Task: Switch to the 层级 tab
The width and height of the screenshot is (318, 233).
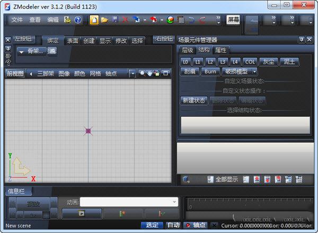Action: [x=188, y=50]
